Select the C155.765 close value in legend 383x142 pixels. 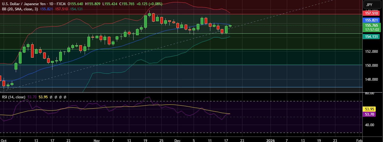[x=127, y=4]
